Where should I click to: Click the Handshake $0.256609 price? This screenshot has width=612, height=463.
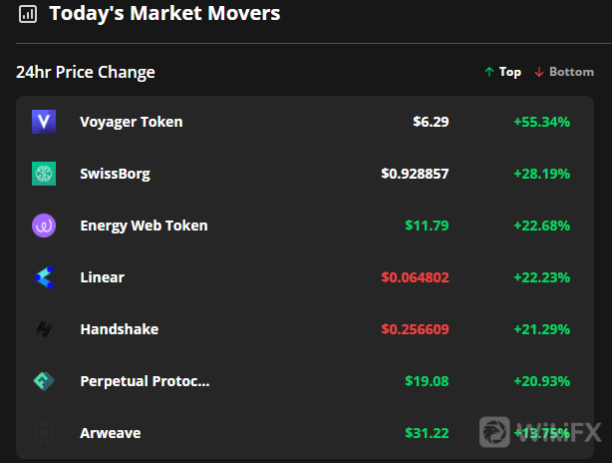[415, 329]
